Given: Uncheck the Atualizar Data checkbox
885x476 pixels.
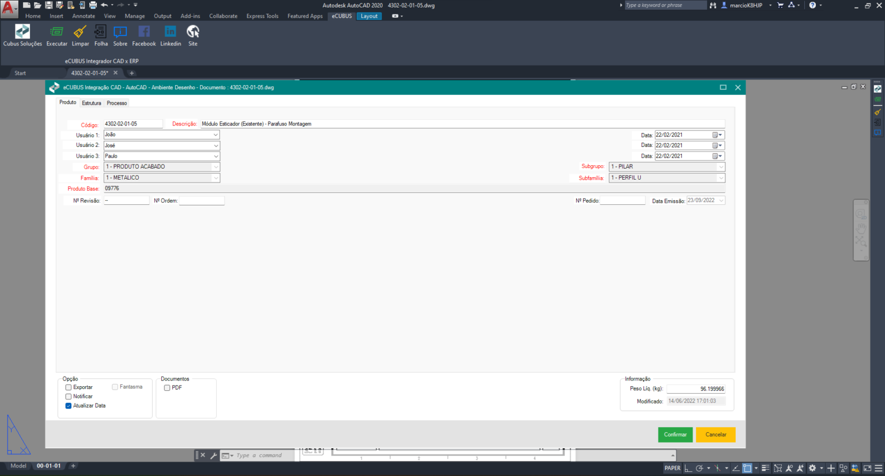Looking at the screenshot, I should 69,406.
